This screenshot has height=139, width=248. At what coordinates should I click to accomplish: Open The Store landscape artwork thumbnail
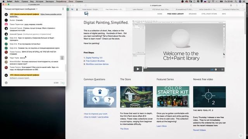pyautogui.click(x=136, y=97)
